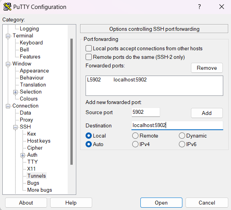Open the Translation category

pyautogui.click(x=33, y=85)
